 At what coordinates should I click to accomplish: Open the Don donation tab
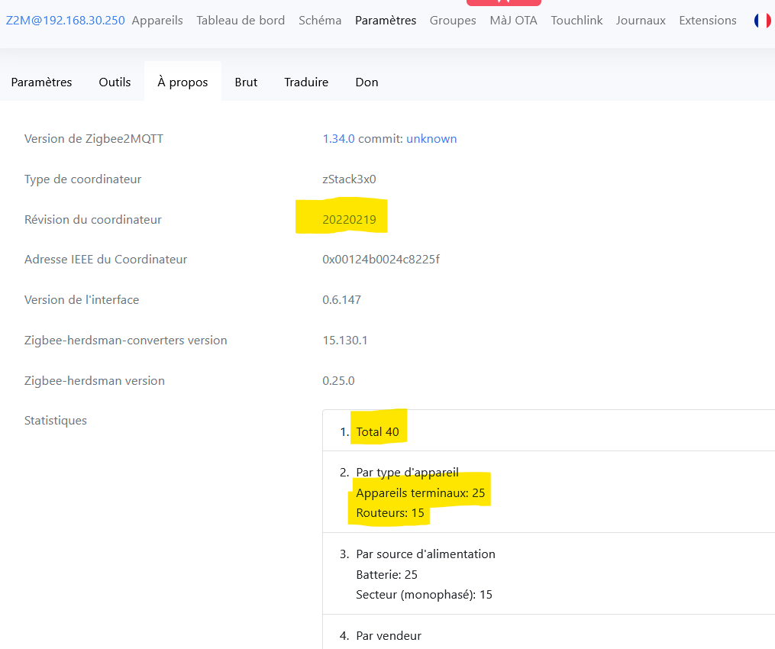coord(367,82)
